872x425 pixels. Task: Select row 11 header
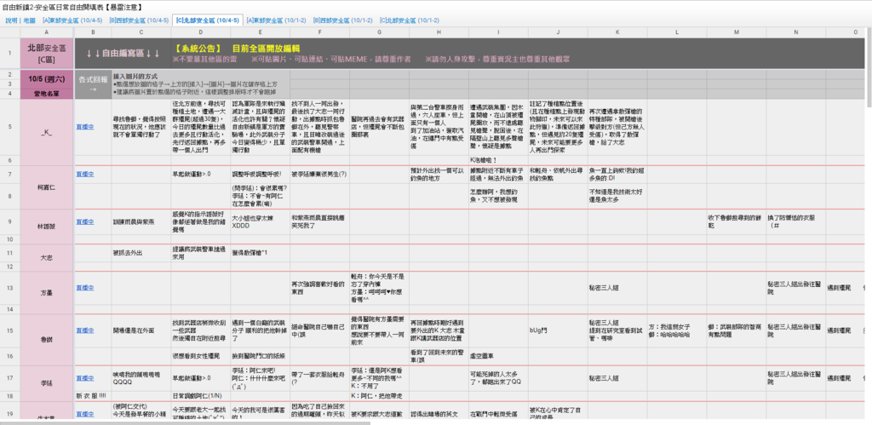point(9,253)
